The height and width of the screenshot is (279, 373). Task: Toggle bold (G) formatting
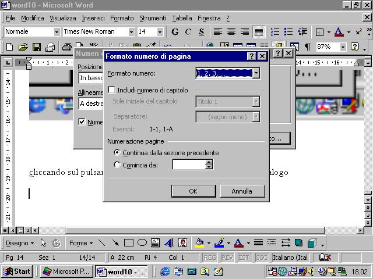pos(175,32)
